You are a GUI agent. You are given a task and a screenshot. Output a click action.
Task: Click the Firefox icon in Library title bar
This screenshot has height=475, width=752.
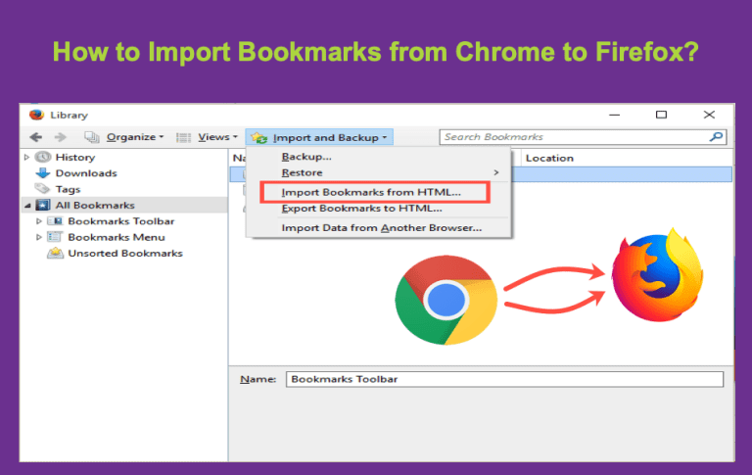pyautogui.click(x=36, y=115)
